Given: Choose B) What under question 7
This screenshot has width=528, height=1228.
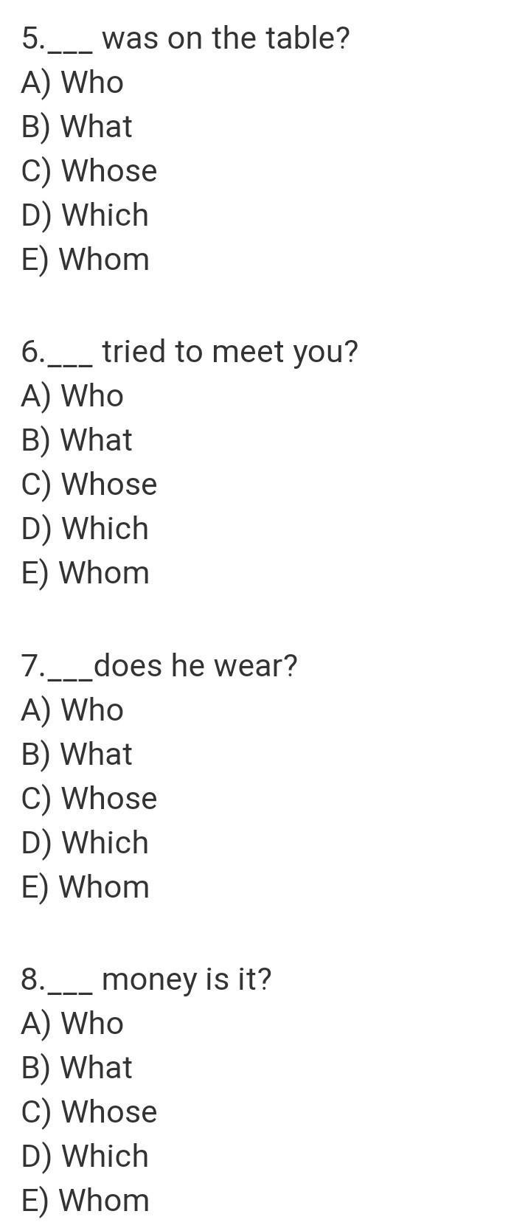Looking at the screenshot, I should tap(77, 755).
